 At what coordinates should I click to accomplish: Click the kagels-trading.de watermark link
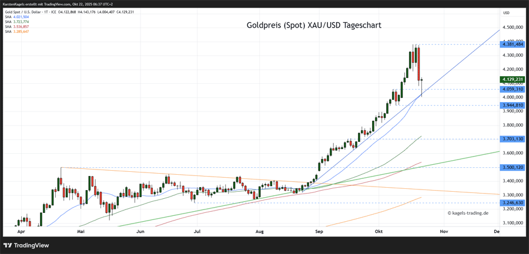tap(468, 213)
